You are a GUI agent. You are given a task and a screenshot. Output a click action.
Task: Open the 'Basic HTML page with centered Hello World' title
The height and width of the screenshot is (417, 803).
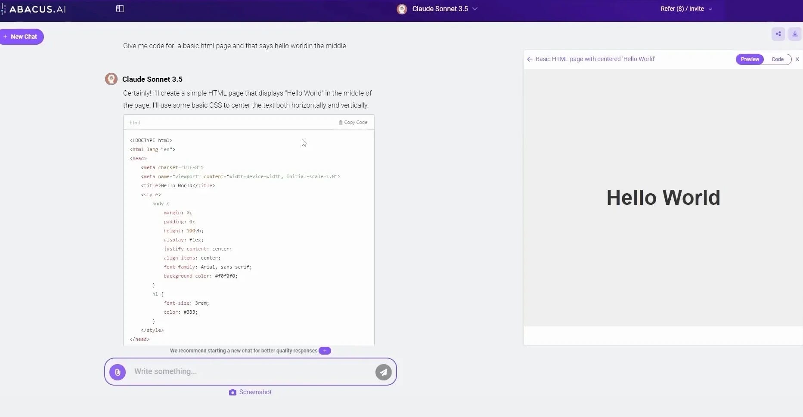tap(596, 59)
